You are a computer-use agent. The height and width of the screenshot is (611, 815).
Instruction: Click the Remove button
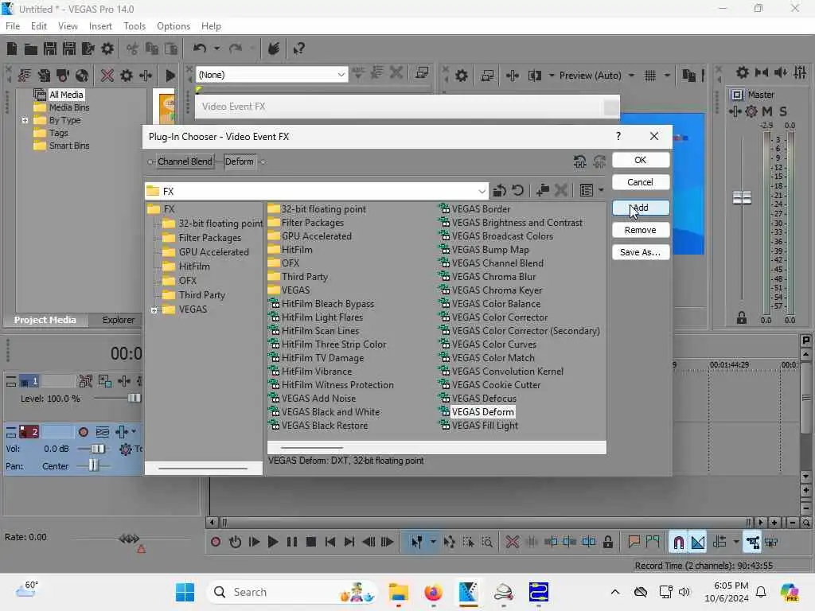tap(641, 230)
